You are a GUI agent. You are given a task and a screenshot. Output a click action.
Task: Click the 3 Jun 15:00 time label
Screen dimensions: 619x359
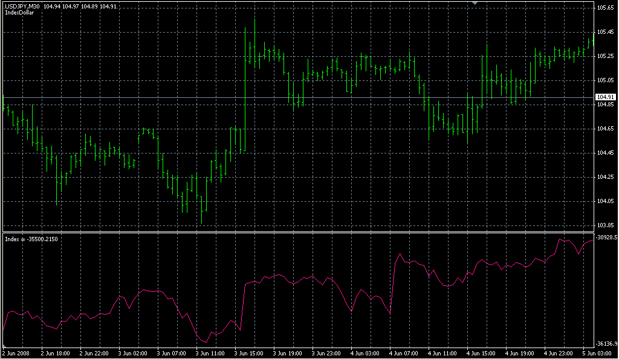248,353
